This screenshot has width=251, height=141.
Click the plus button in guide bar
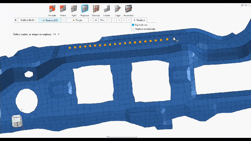119,20
